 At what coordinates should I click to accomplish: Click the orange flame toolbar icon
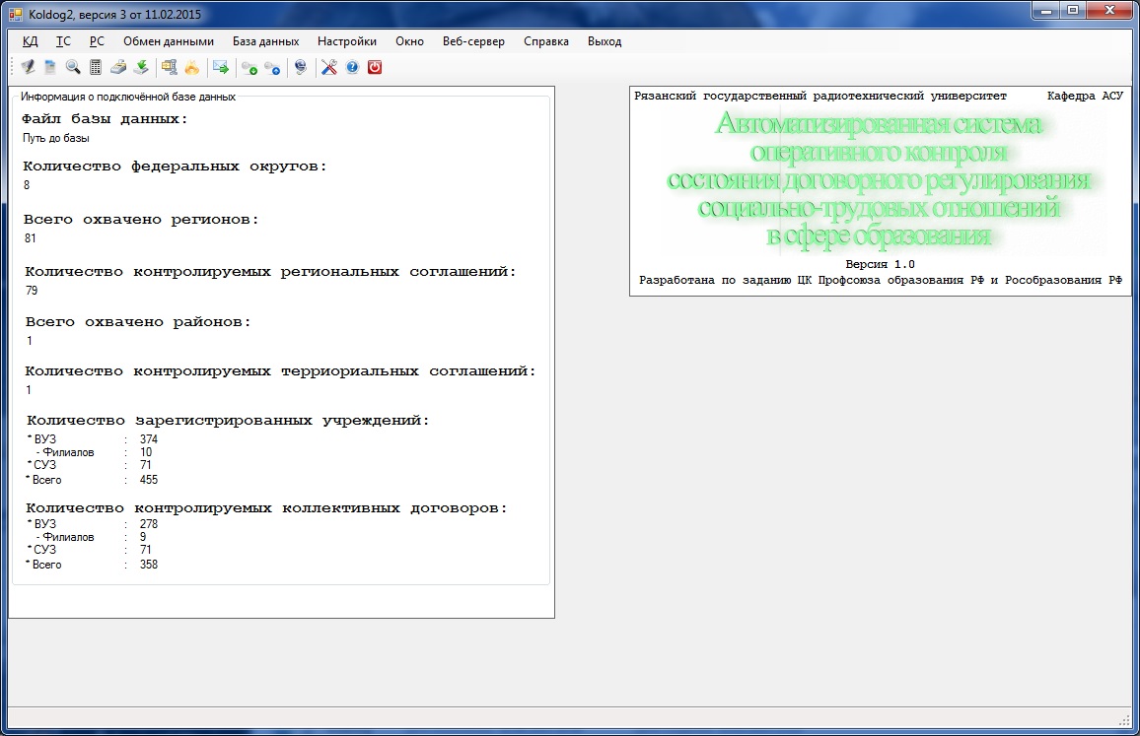point(192,68)
